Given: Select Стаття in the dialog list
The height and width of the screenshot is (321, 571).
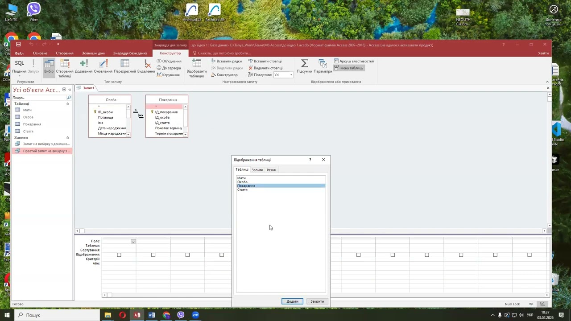Looking at the screenshot, I should (281, 189).
